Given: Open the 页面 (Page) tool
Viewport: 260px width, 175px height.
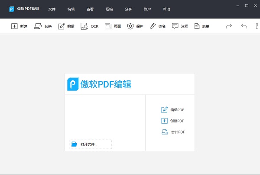Looking at the screenshot, I should coord(113,26).
